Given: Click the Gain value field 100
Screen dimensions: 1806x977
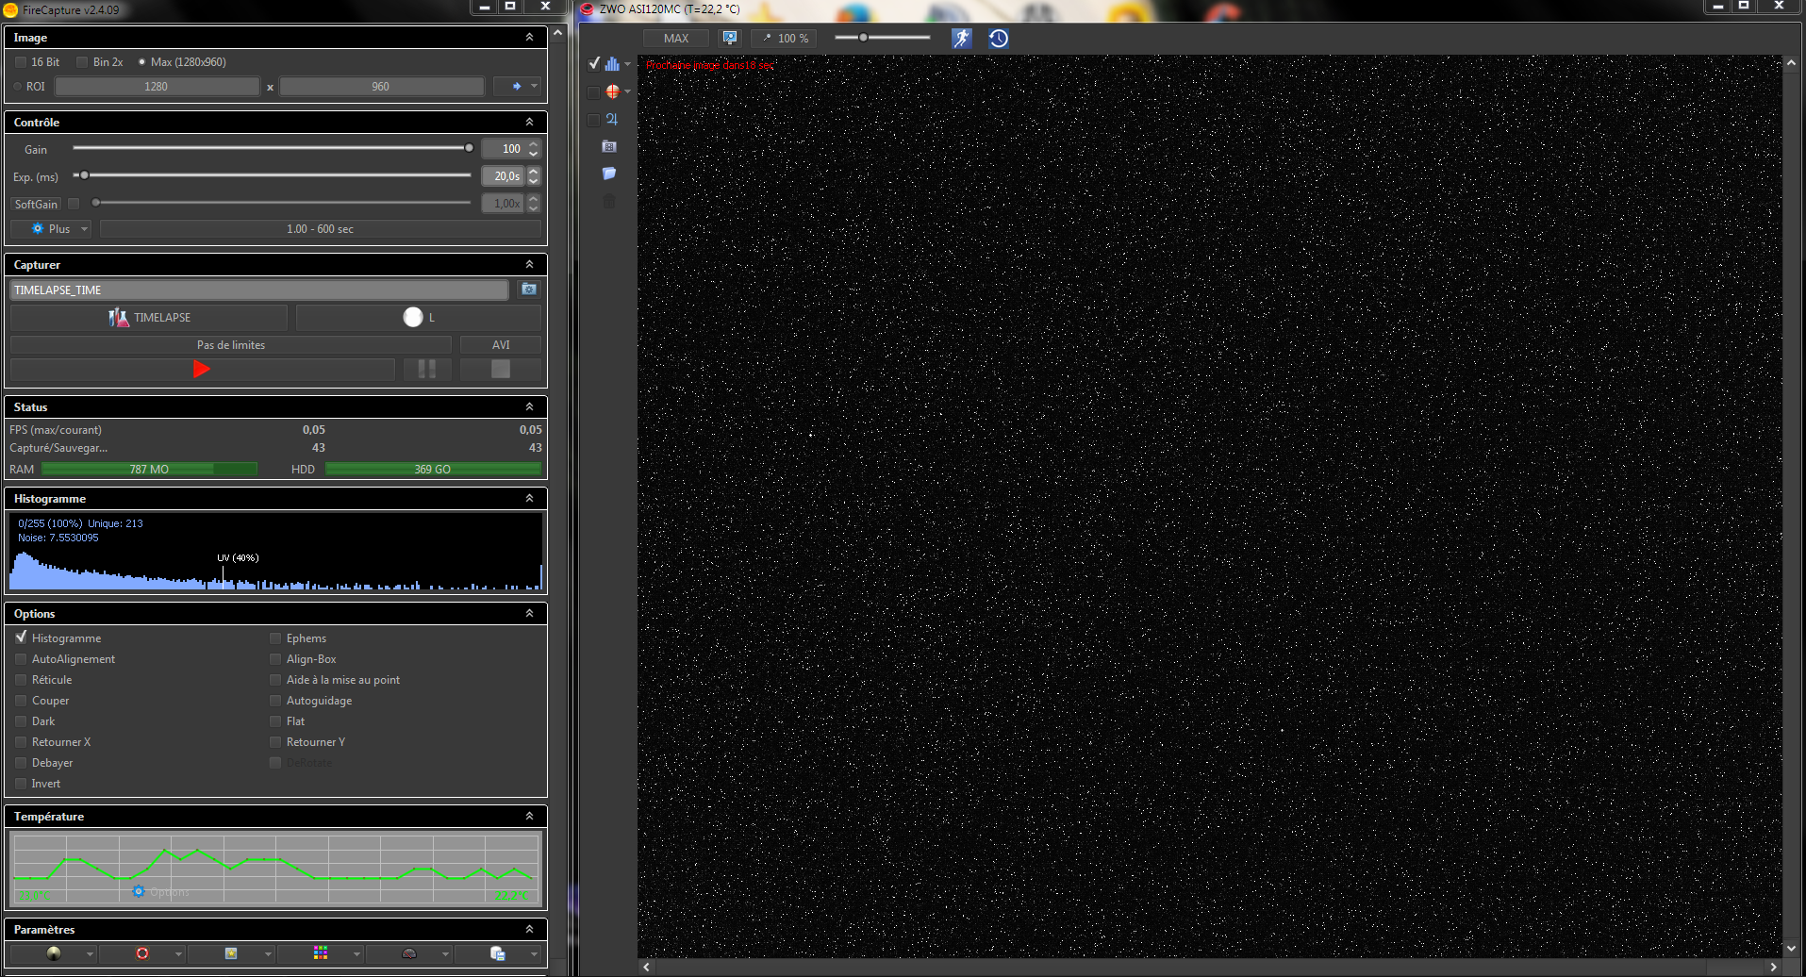Looking at the screenshot, I should (503, 149).
